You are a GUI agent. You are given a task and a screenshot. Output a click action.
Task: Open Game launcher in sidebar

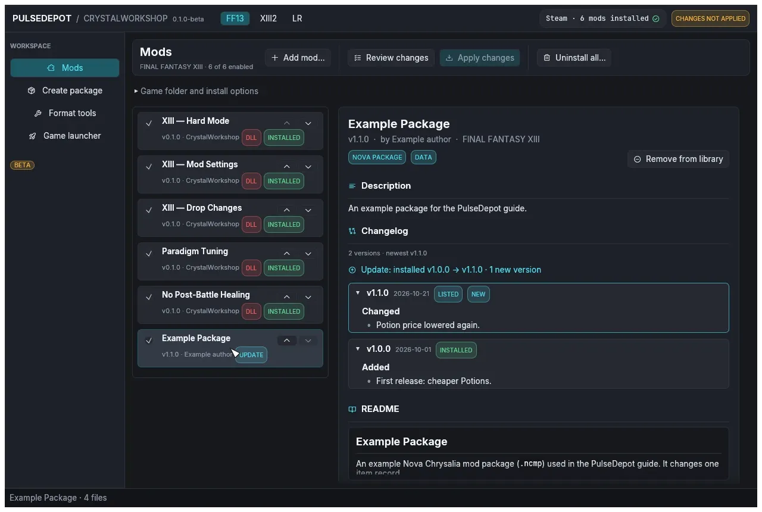65,136
